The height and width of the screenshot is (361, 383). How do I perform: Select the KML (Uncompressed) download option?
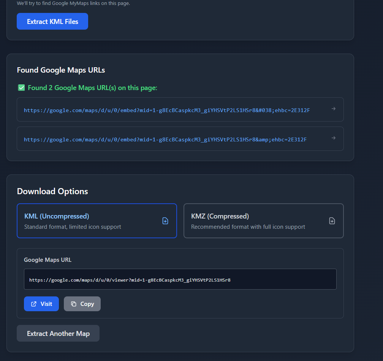pyautogui.click(x=97, y=221)
